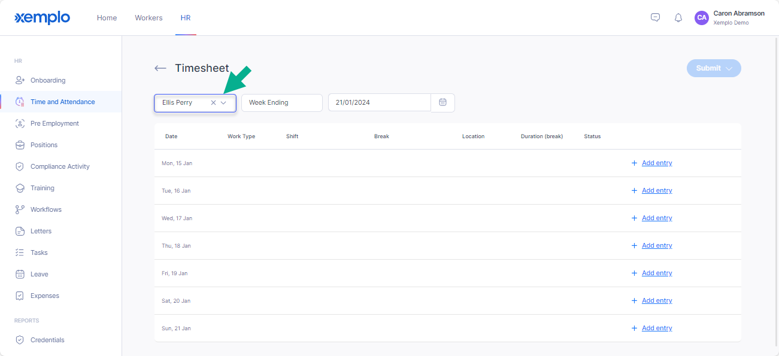Viewport: 779px width, 356px height.
Task: Clear the Ellis Perry selection
Action: coord(213,102)
